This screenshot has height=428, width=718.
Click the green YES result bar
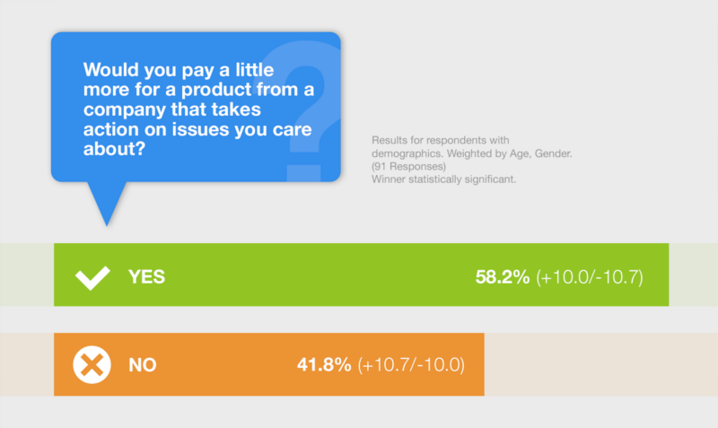point(362,275)
